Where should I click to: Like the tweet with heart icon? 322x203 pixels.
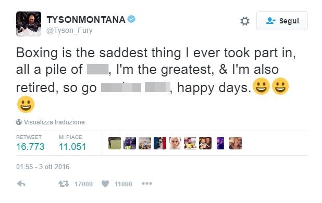(x=105, y=184)
